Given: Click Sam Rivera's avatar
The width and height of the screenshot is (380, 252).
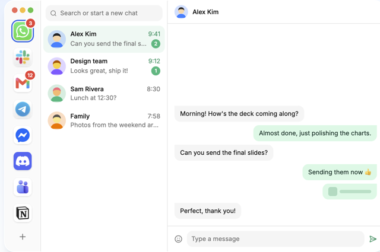Looking at the screenshot, I should (57, 93).
